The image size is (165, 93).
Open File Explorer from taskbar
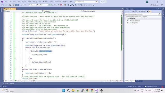tap(73, 90)
